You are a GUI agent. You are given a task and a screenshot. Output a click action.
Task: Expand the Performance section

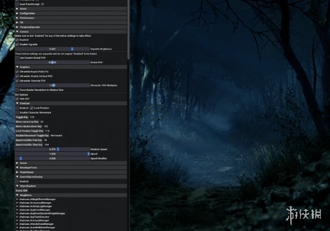pyautogui.click(x=71, y=18)
